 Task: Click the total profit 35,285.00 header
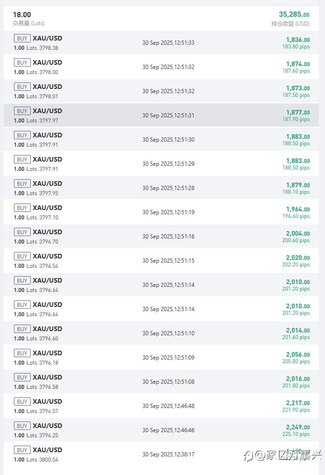click(x=294, y=15)
